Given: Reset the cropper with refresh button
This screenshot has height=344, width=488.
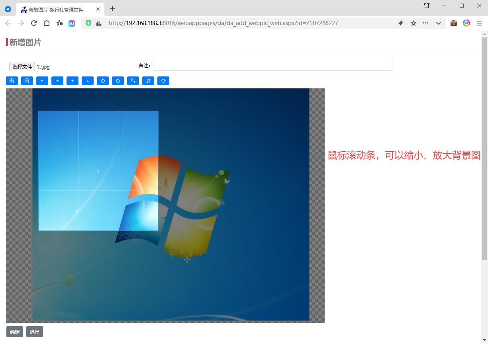Looking at the screenshot, I should [x=163, y=81].
